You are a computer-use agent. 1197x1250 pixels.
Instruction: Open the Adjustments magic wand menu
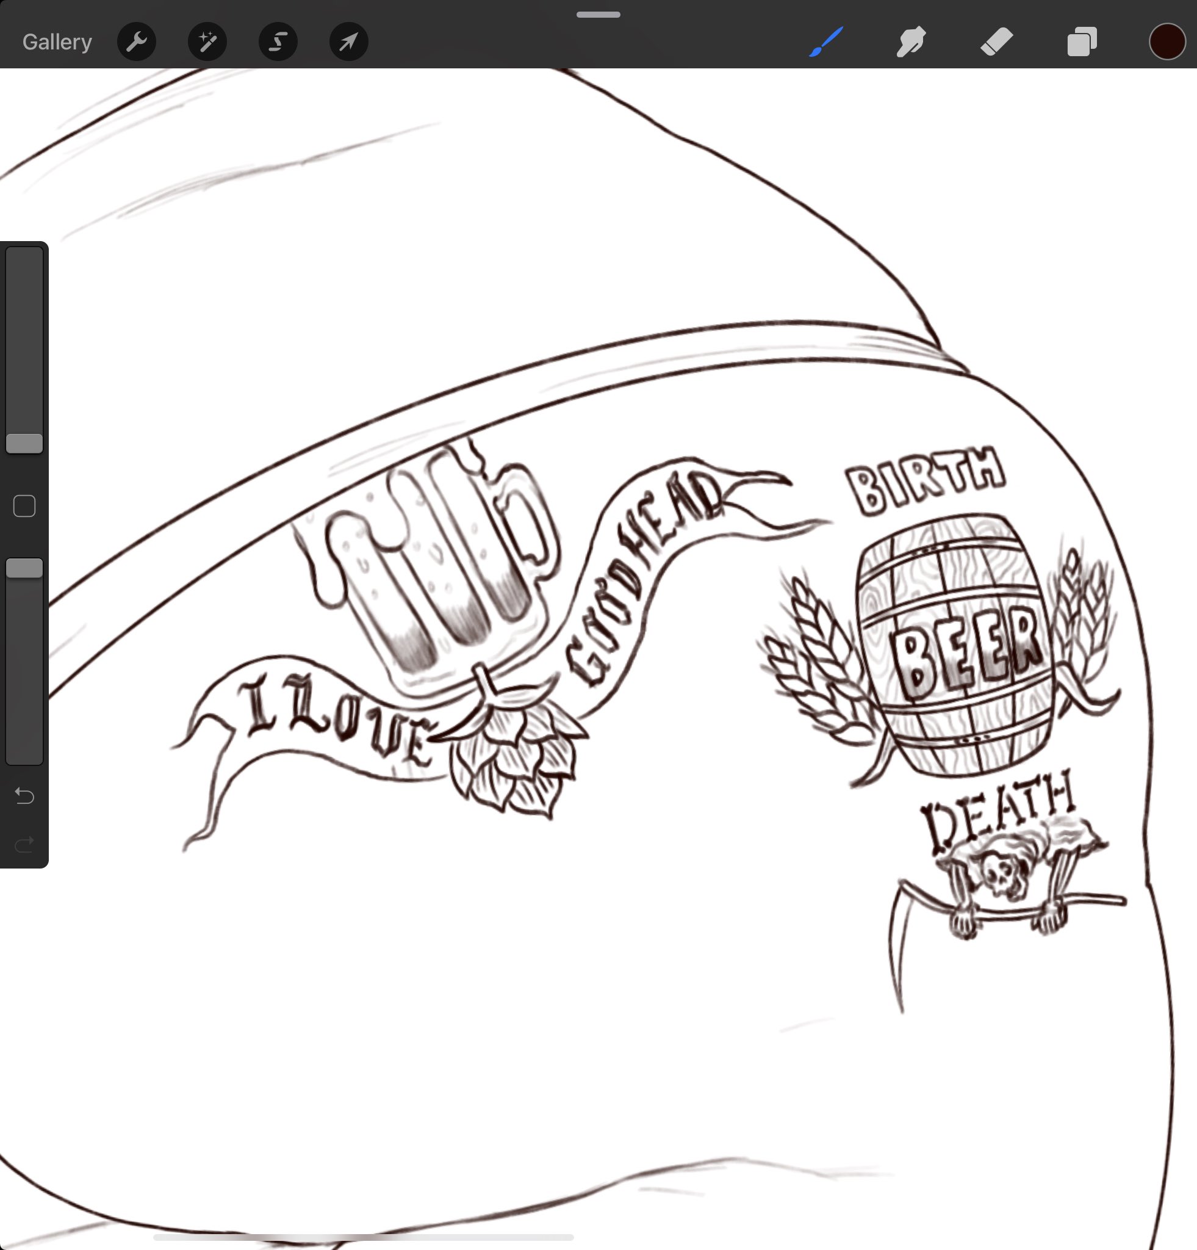click(207, 42)
